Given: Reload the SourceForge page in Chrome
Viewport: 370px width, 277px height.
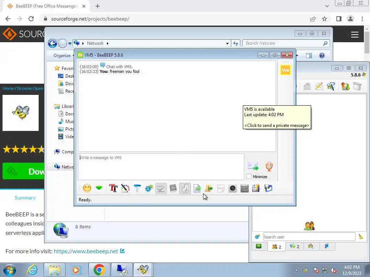Looking at the screenshot, I should click(x=31, y=19).
